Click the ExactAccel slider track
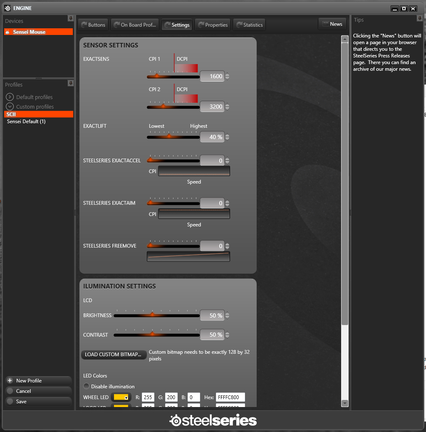The width and height of the screenshot is (426, 432). [173, 160]
